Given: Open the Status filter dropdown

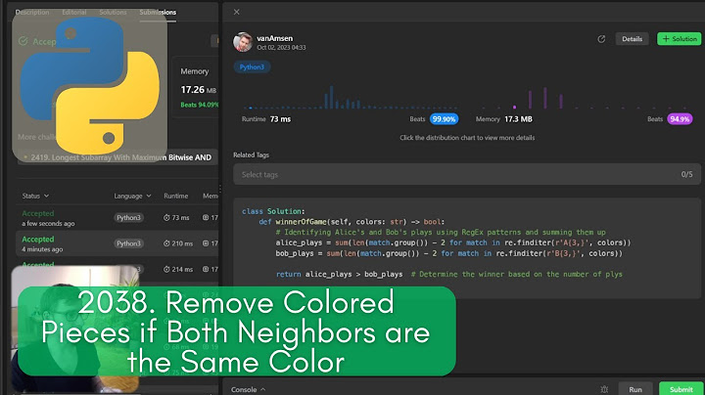Looking at the screenshot, I should 35,196.
